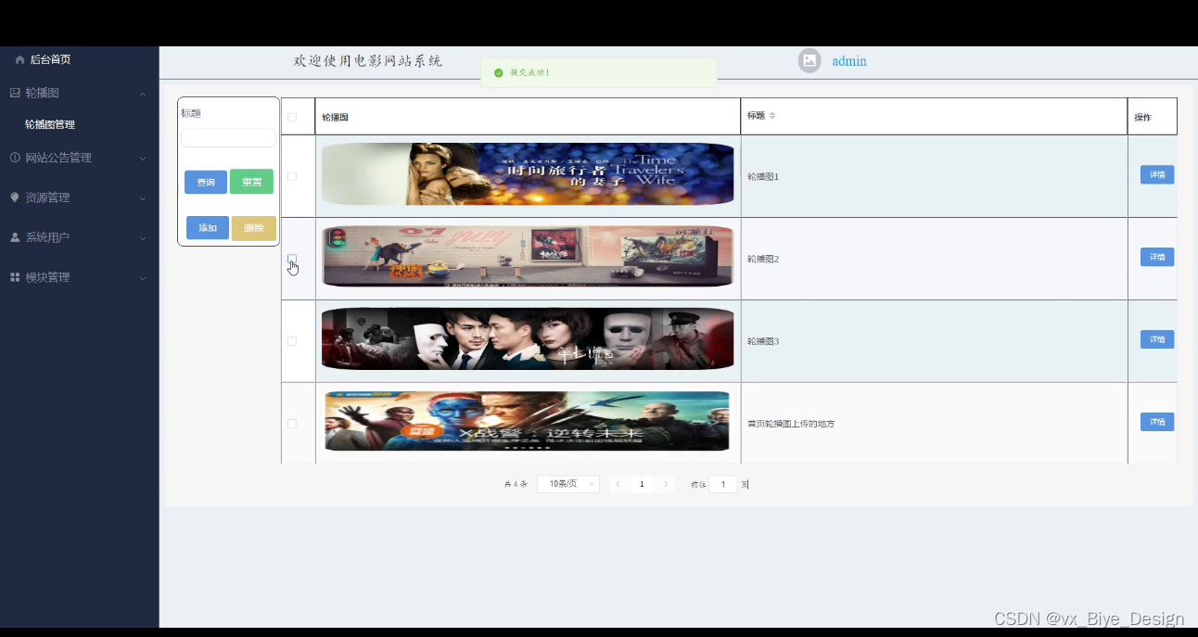Check the 首页轮播图上传的地方 row checkbox

point(292,424)
